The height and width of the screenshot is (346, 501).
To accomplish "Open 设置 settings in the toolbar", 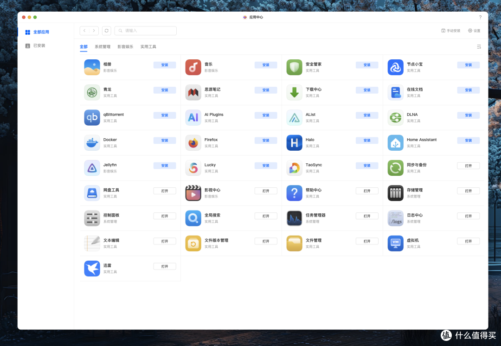I will 474,31.
